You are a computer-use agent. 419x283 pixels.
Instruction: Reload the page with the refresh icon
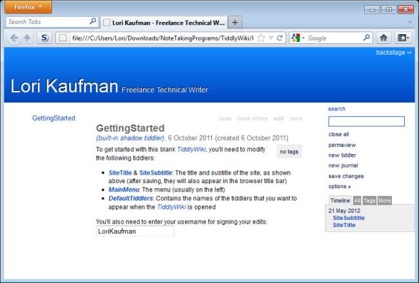[280, 38]
